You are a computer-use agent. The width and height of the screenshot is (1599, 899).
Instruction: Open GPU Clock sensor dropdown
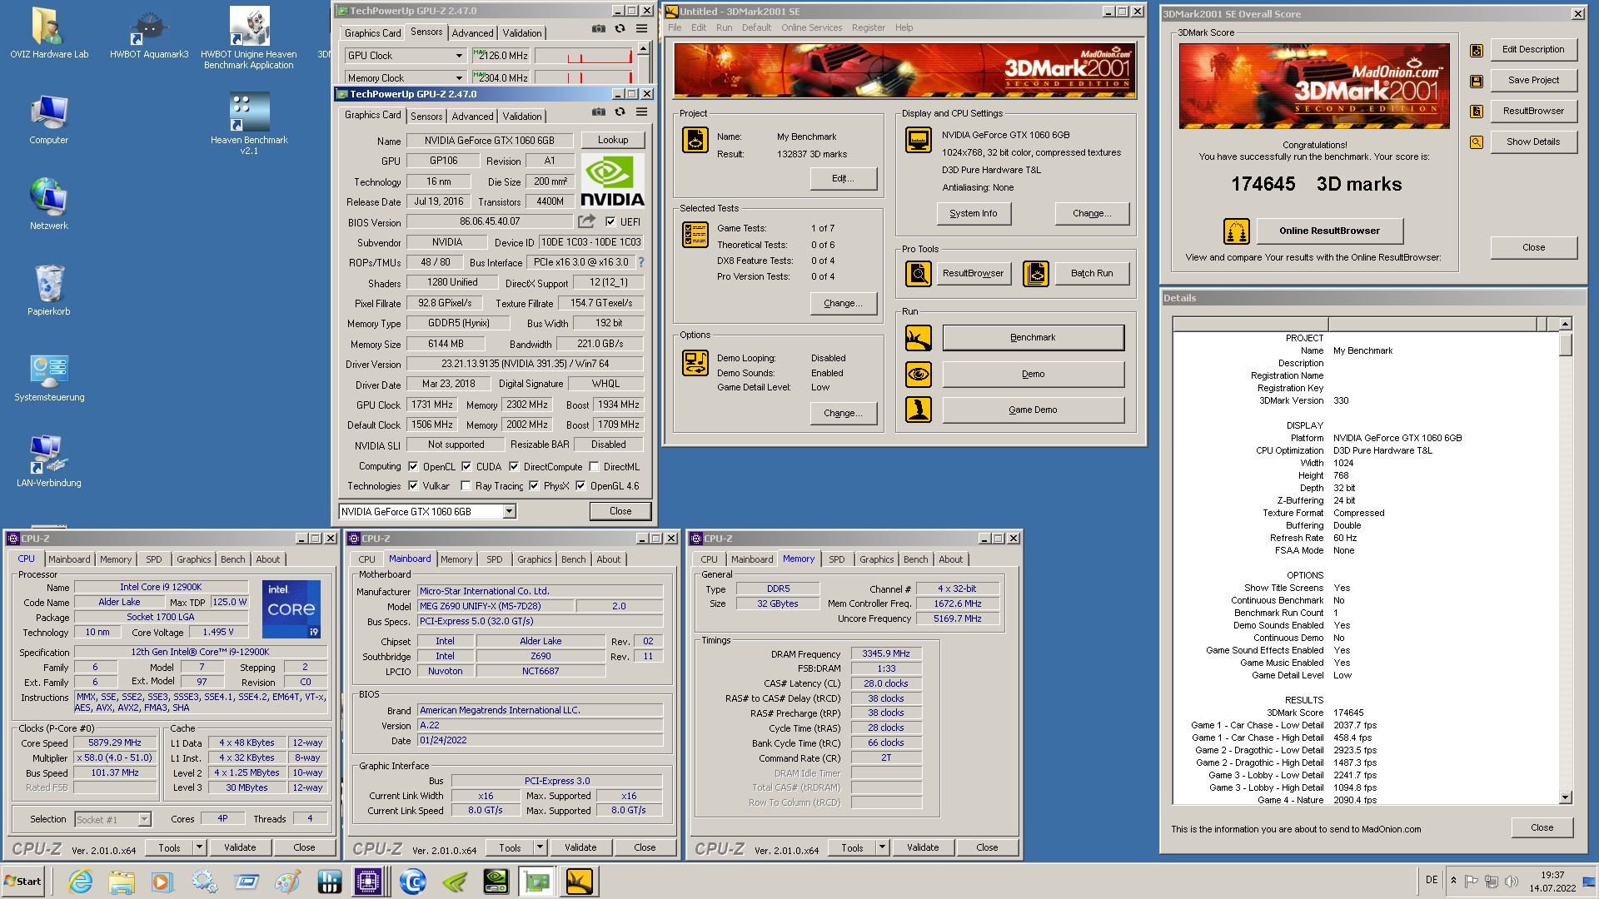pyautogui.click(x=459, y=56)
